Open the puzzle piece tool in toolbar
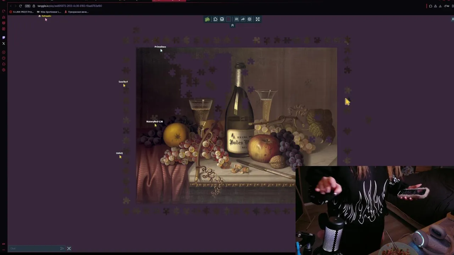 coord(215,19)
